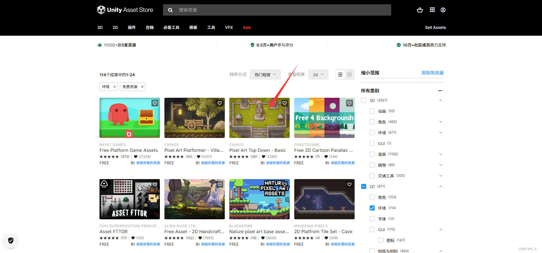Favorite 2D Platform Tile Set Cave heart
The width and height of the screenshot is (542, 253).
[x=350, y=184]
